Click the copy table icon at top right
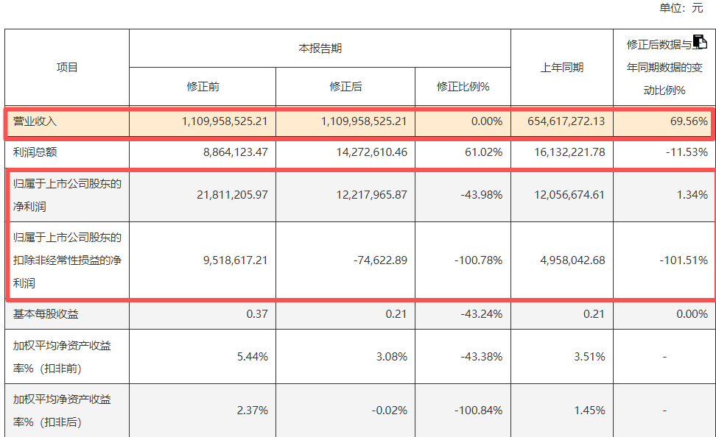The image size is (716, 437). (700, 42)
